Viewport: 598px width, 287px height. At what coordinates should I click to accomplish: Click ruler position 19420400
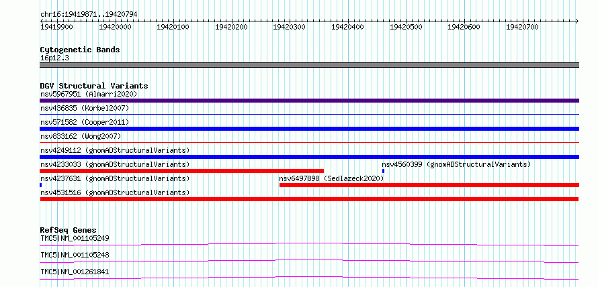coord(347,27)
